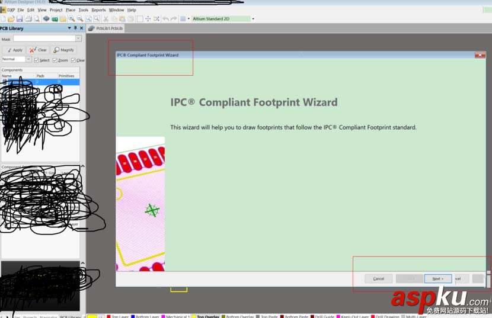Image resolution: width=492 pixels, height=318 pixels.
Task: Click the Grid toolbar icon
Action: pos(183,19)
